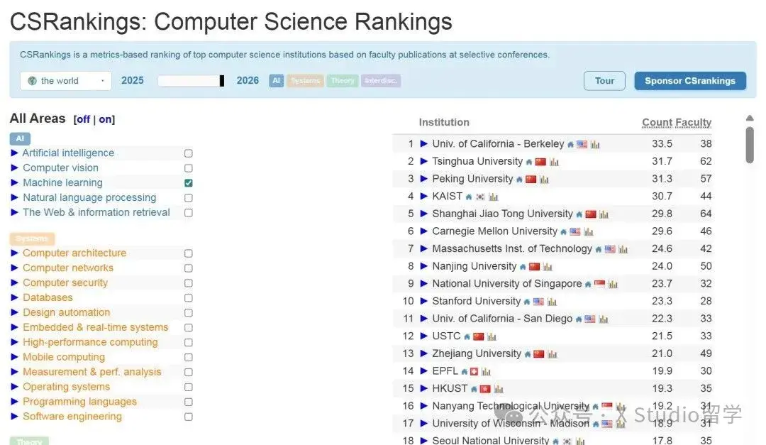Screen dimensions: 766x445
Task: Enable the Artificial intelligence checkbox
Action: [x=189, y=153]
